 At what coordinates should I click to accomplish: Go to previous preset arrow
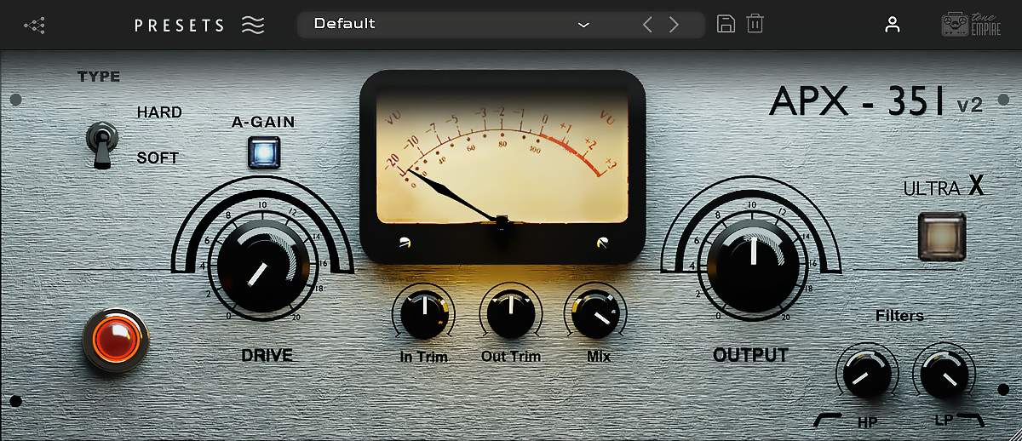tap(647, 25)
